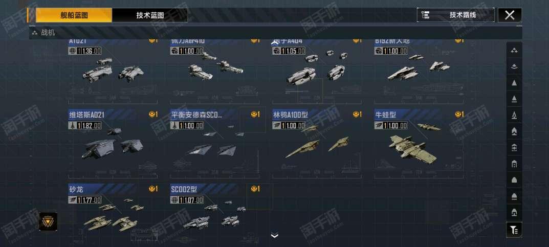Select the three-triangle fighter category icon in the sidebar
The height and width of the screenshot is (247, 549).
[x=514, y=51]
